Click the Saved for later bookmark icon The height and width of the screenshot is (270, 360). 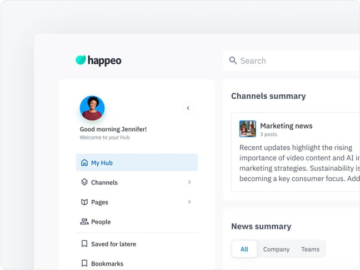click(x=84, y=244)
